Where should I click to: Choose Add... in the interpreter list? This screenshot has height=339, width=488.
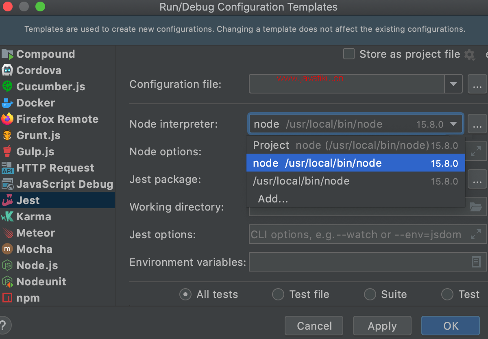coord(356,199)
